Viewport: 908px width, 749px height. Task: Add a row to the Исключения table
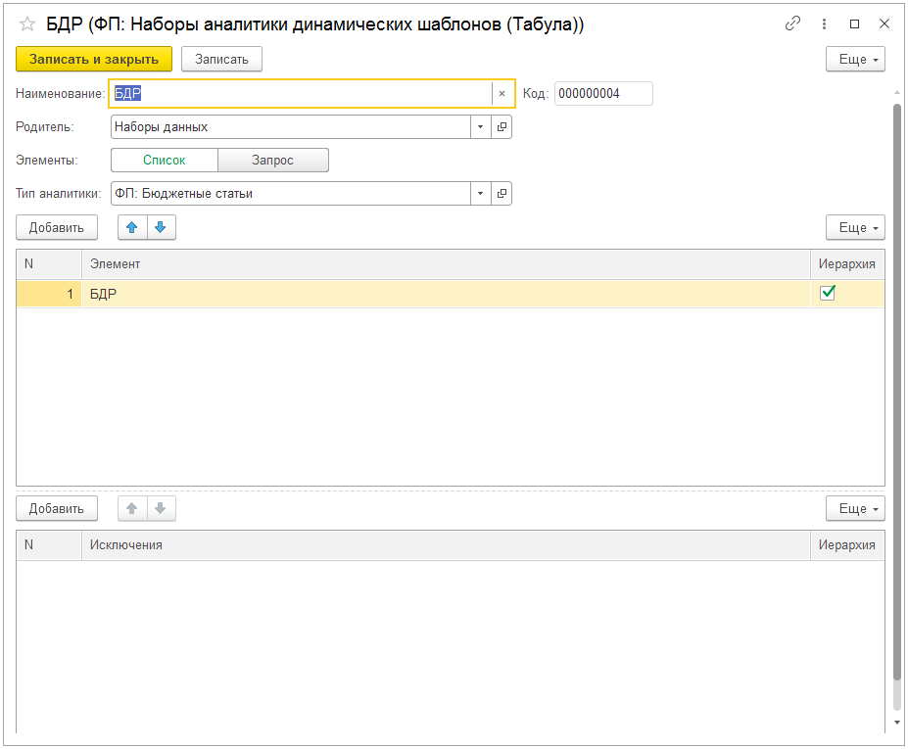pos(57,508)
